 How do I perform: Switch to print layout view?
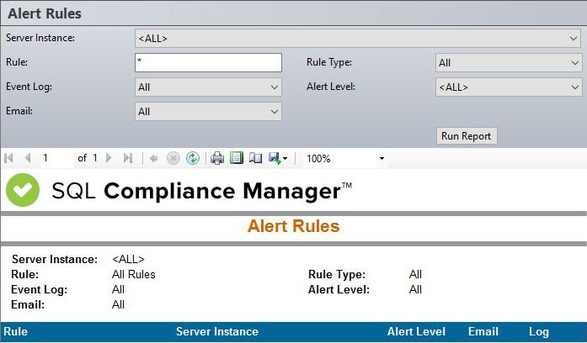(236, 158)
